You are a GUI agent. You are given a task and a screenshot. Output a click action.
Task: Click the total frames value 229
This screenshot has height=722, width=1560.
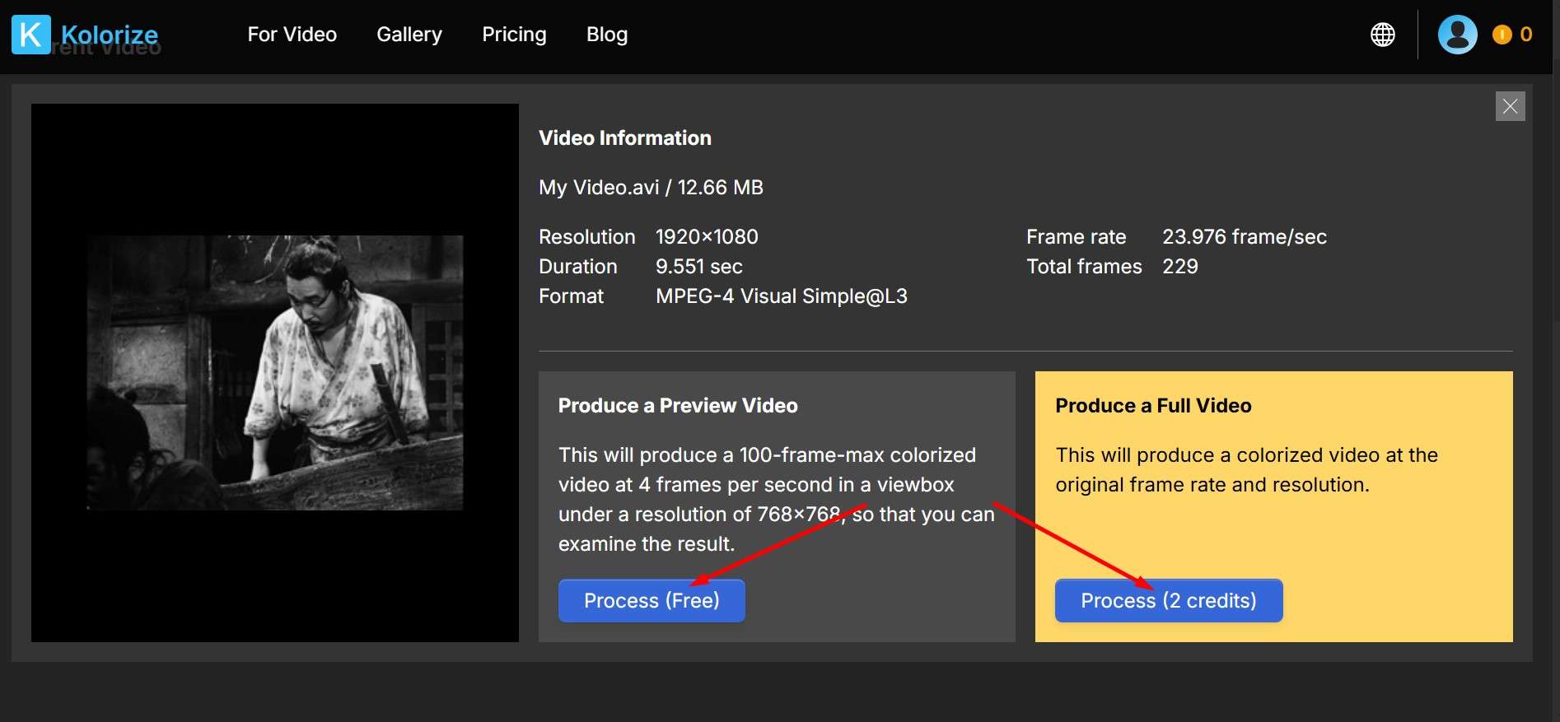(1180, 267)
